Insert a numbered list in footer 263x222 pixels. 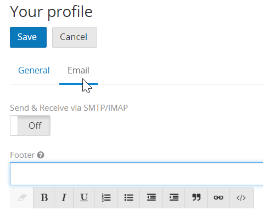click(x=106, y=198)
